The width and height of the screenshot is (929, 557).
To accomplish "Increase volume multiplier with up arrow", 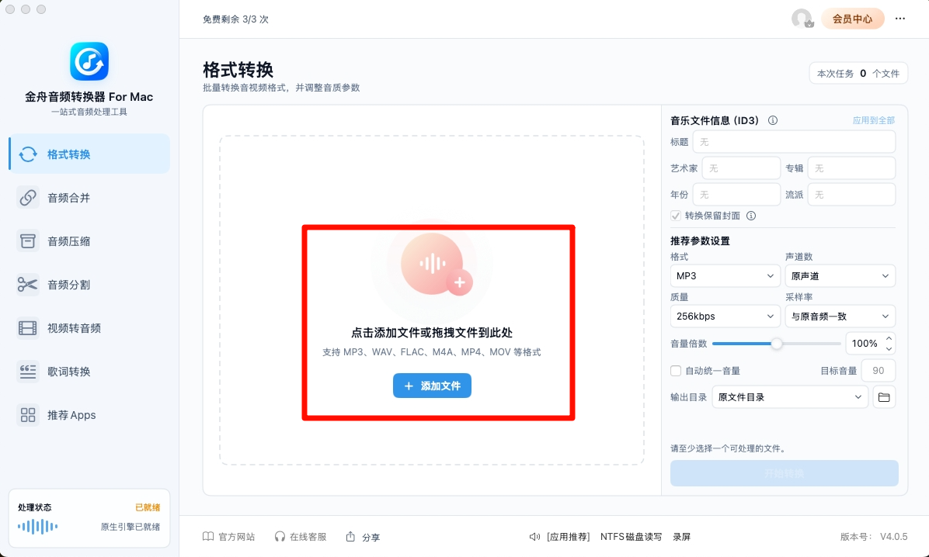I will click(x=889, y=338).
